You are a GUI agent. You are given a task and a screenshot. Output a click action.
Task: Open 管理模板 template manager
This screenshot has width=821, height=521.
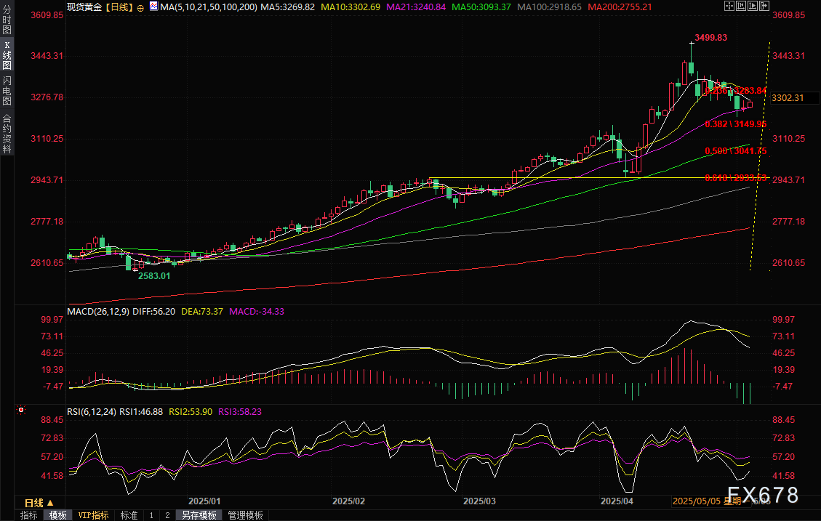pyautogui.click(x=245, y=515)
